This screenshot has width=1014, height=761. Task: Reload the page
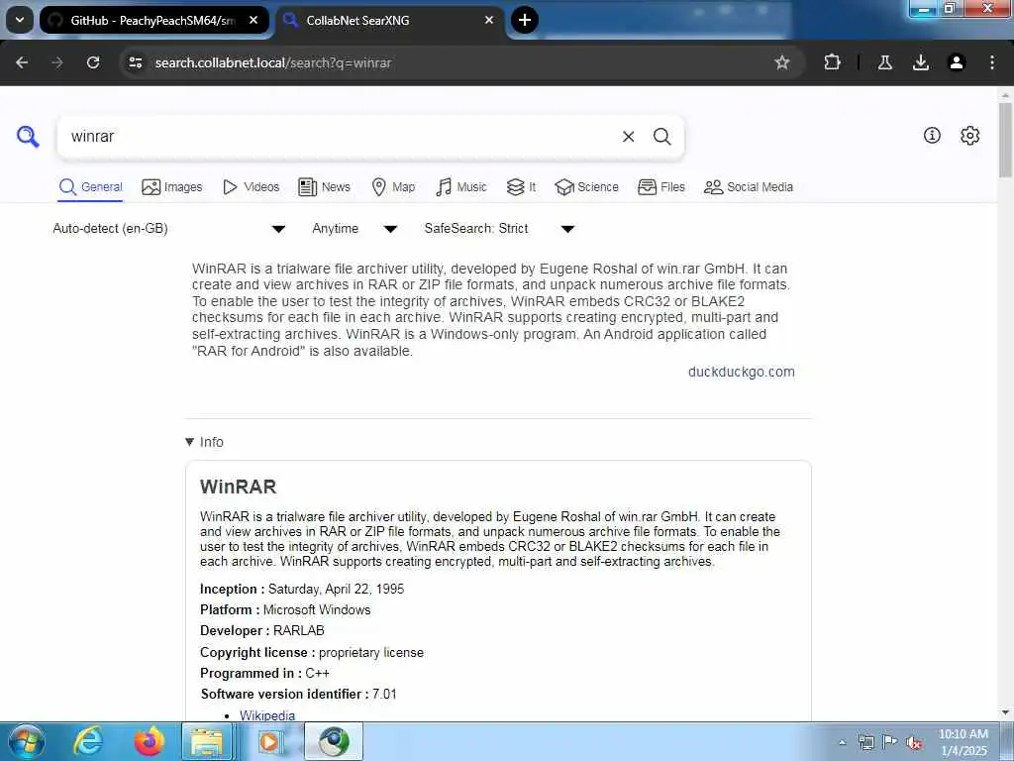(x=93, y=62)
